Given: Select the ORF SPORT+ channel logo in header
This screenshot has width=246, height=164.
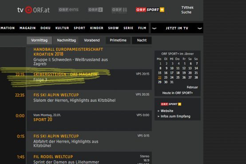Looking at the screenshot, I should click(x=150, y=10).
